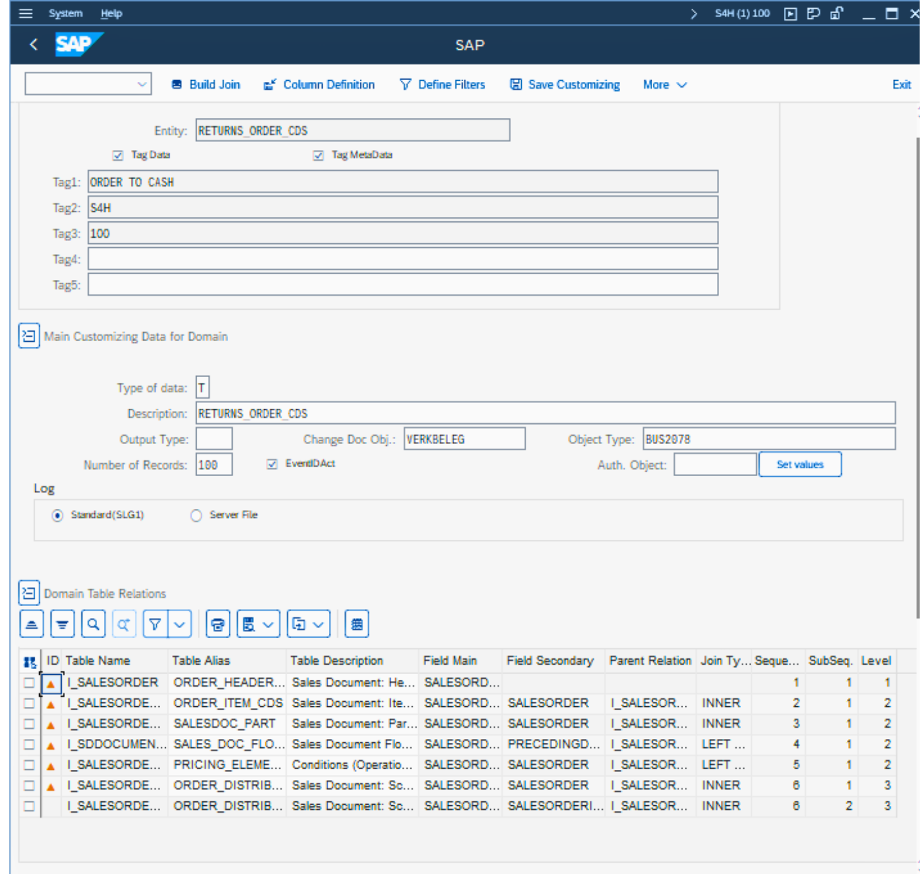Click the Tag4 input field
Screen dimensions: 920x874
coord(403,259)
